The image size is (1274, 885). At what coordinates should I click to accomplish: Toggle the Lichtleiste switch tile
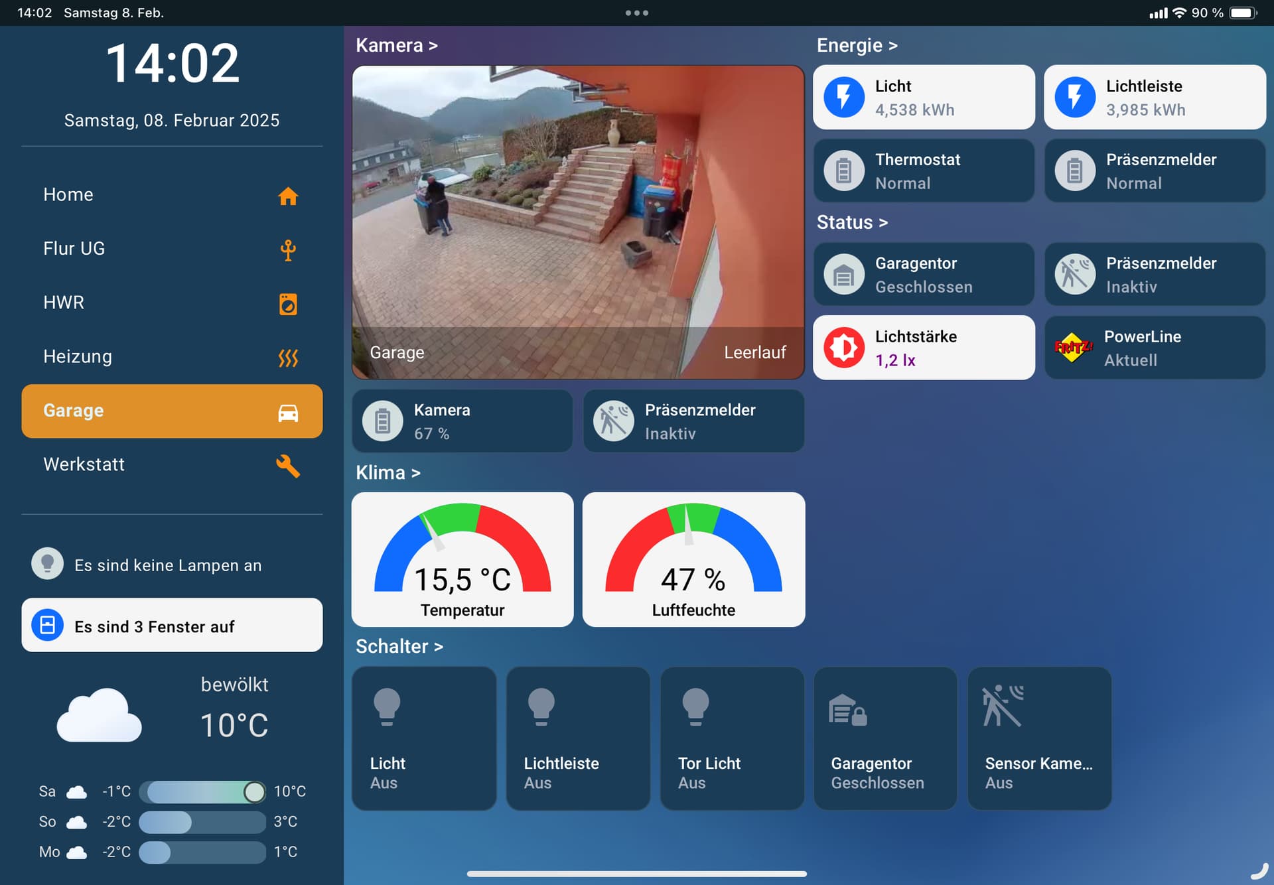(578, 738)
